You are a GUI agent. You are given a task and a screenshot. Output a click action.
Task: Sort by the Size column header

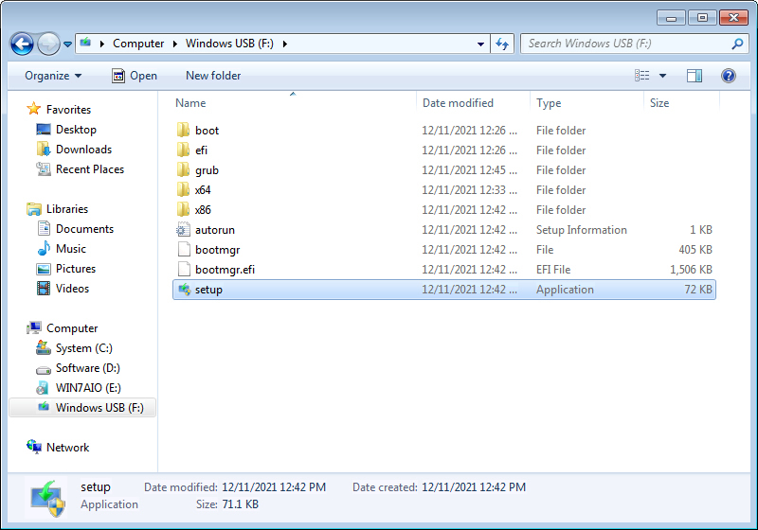(x=659, y=103)
